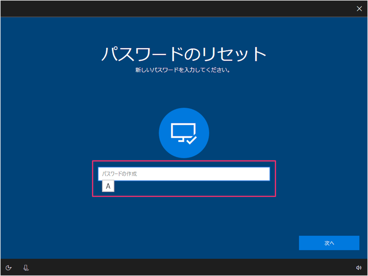Screen dimensions: 368x276
Task: Open the volume speaker icon
Action: [359, 268]
